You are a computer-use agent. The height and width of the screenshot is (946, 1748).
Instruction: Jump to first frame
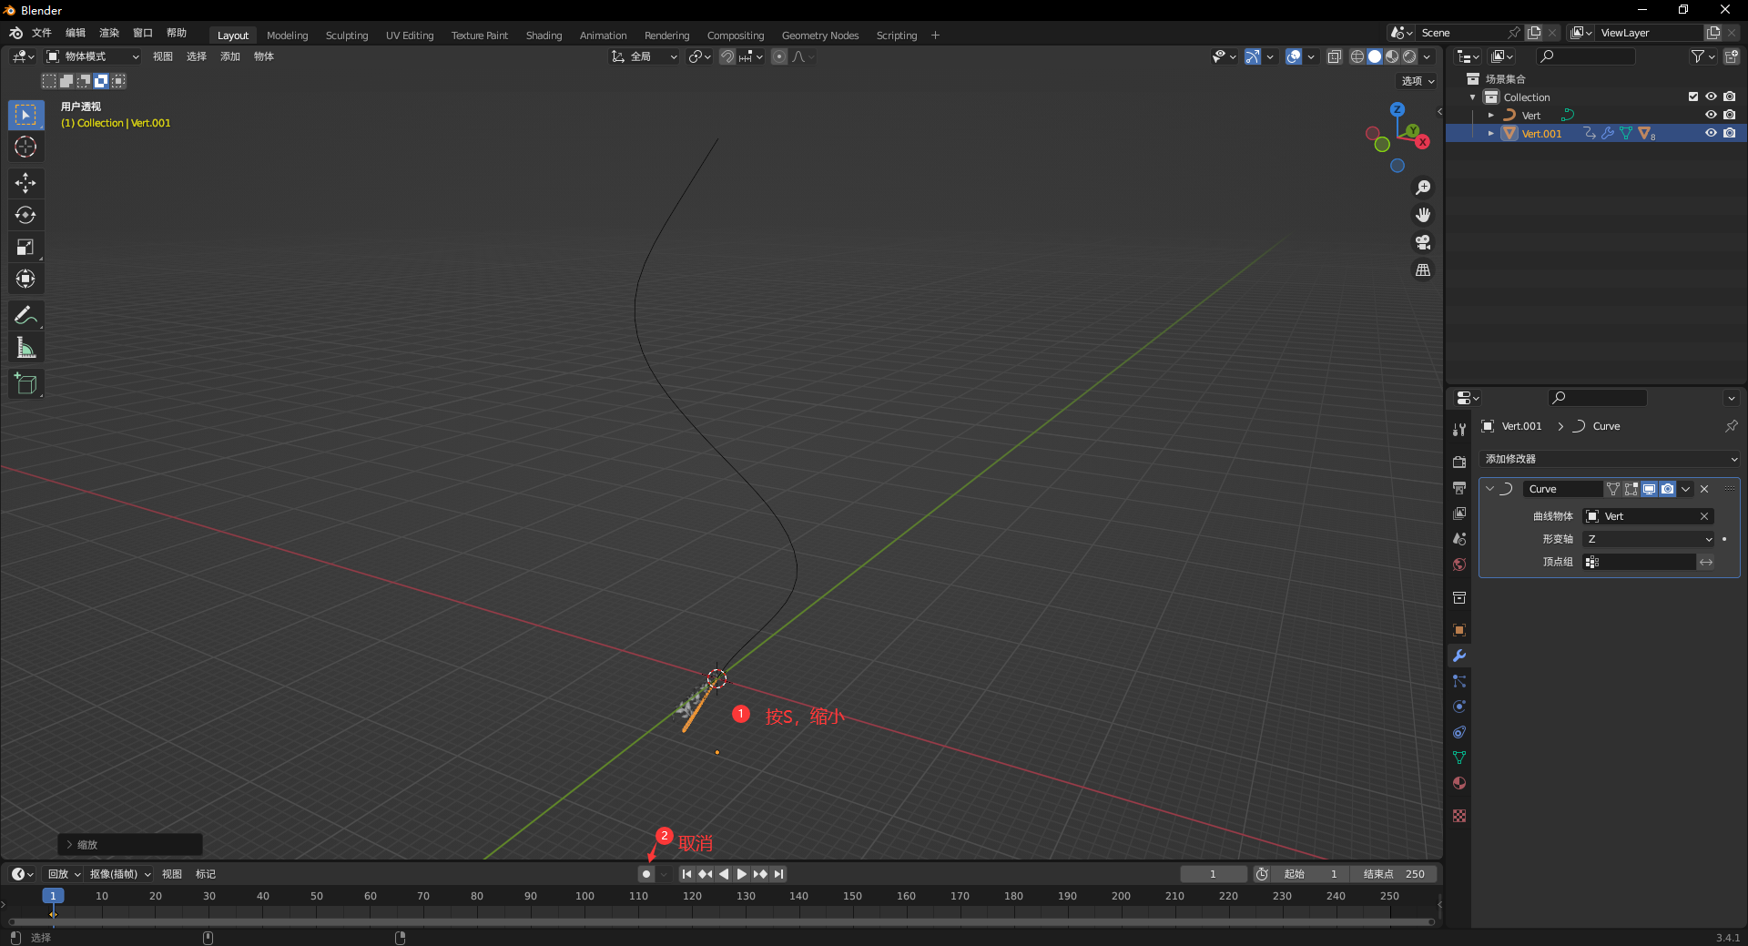click(x=687, y=874)
